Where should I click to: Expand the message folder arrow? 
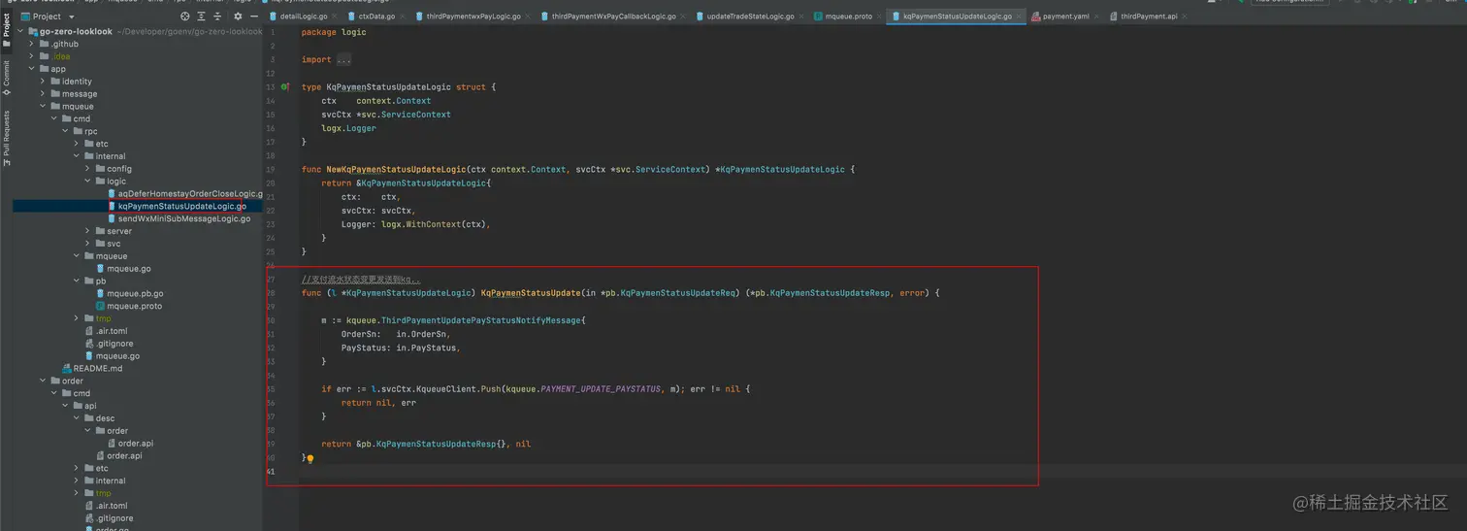(43, 94)
